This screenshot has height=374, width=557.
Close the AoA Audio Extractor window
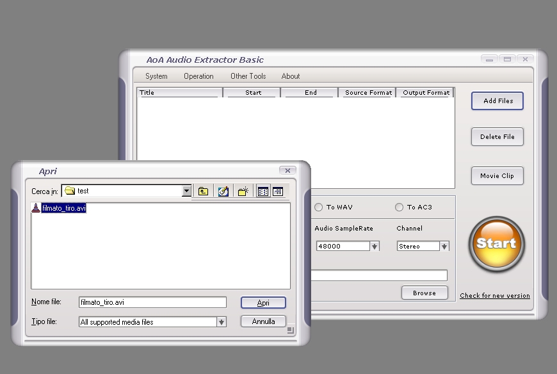pos(525,60)
